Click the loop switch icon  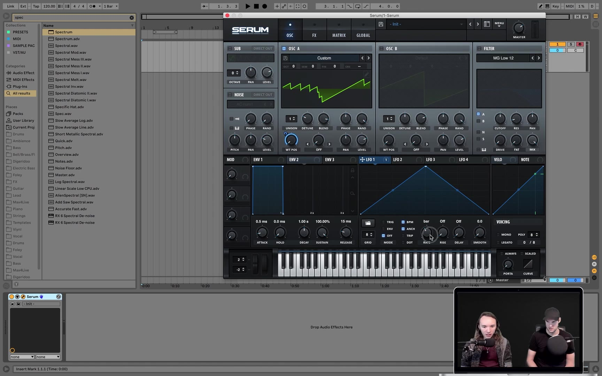tap(358, 6)
